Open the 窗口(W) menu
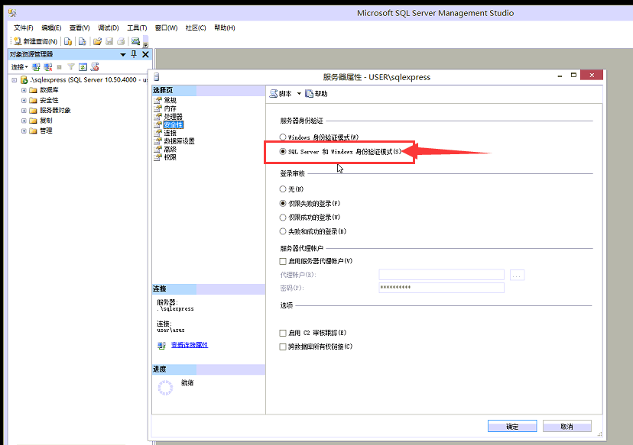 tap(167, 27)
